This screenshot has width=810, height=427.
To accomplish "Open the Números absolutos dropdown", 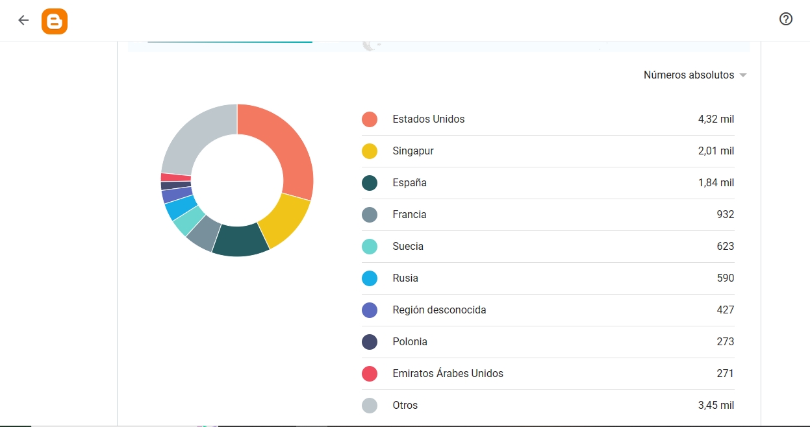I will click(x=695, y=75).
